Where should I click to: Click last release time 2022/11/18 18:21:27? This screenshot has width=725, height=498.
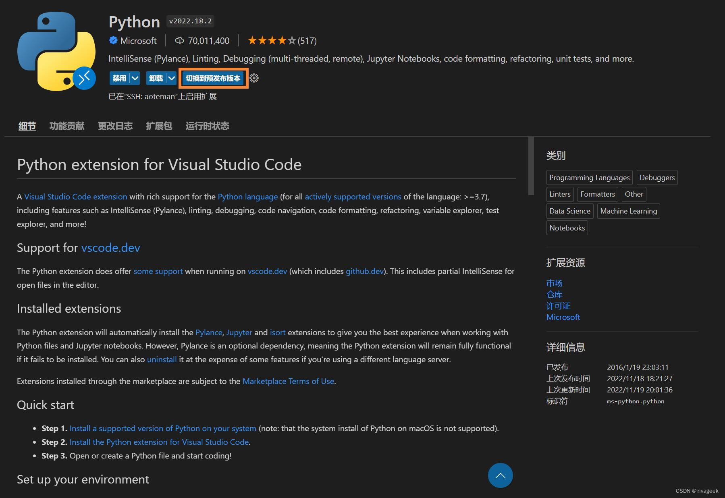point(640,379)
